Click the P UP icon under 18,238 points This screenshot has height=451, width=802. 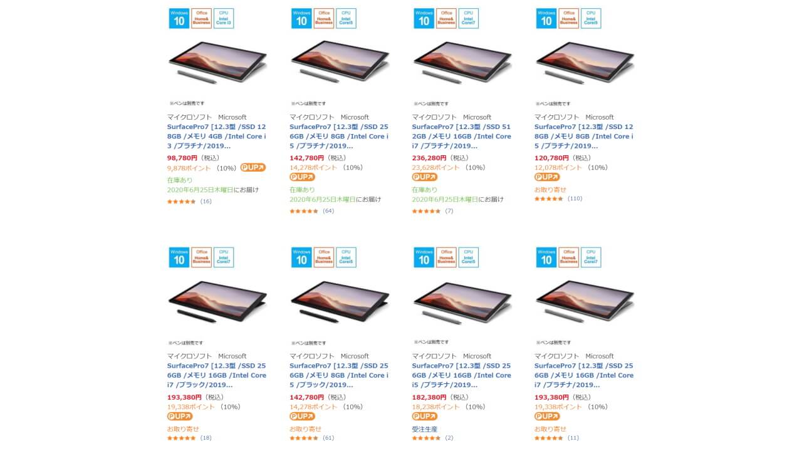tap(425, 417)
